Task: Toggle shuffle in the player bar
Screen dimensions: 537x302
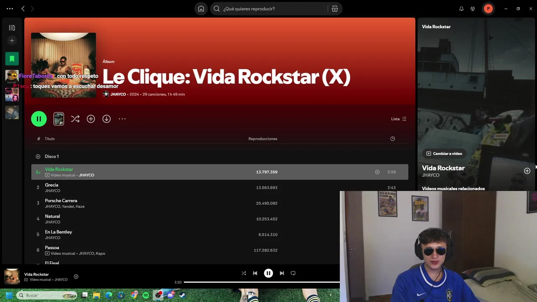Action: [244, 273]
